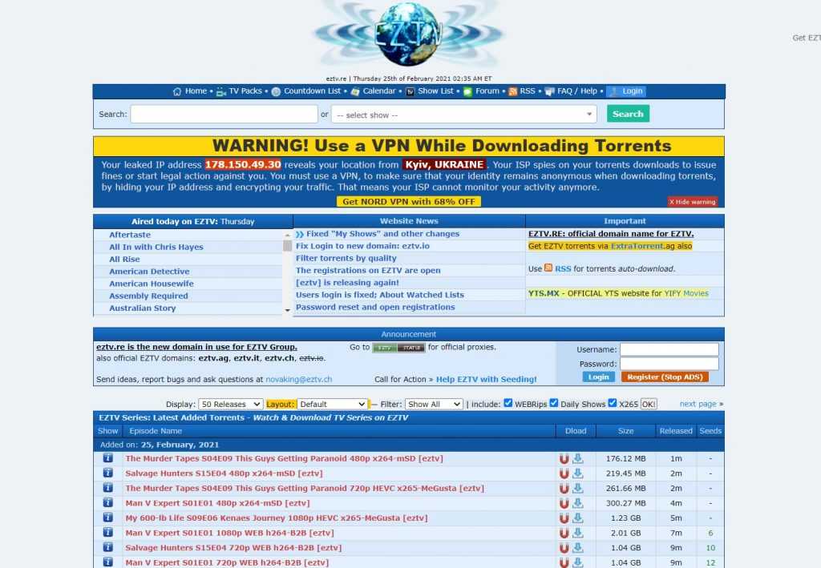Screen dimensions: 821x568
Task: Open Countdown List in navigation bar
Action: coord(311,91)
